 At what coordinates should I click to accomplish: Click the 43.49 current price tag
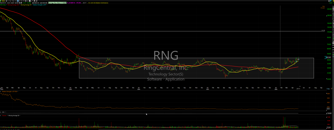[329, 57]
